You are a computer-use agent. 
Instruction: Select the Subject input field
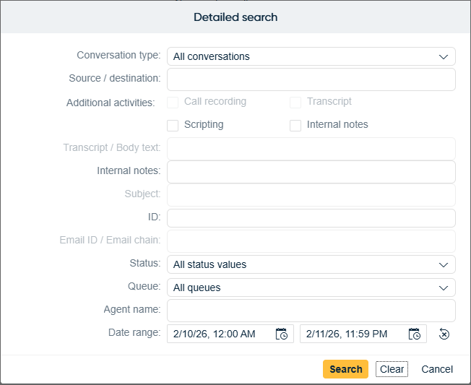point(311,195)
